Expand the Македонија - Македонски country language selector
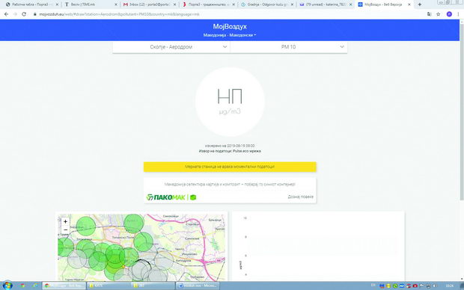Screen dimensions: 464x290 [x=230, y=35]
